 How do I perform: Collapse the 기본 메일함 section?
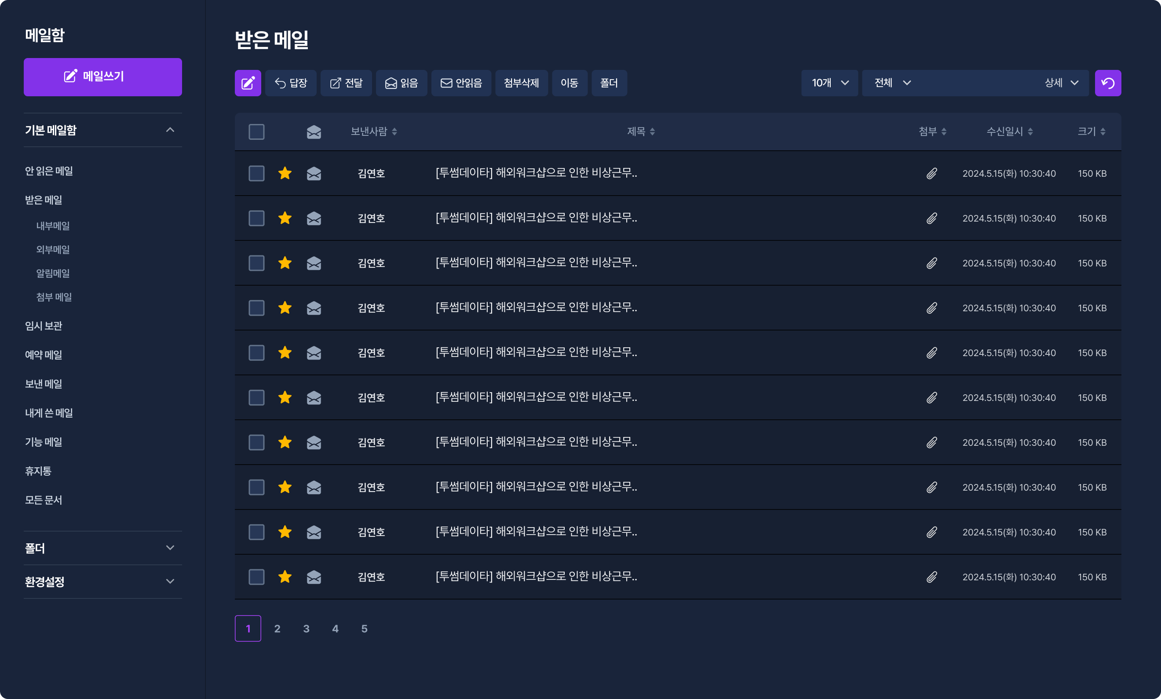coord(170,130)
